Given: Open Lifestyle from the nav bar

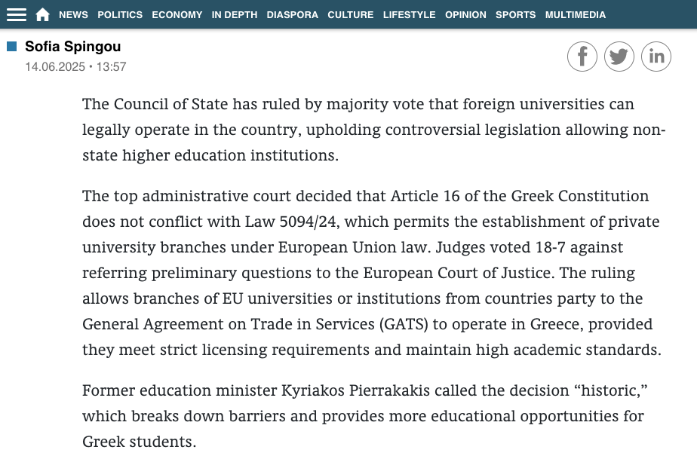Looking at the screenshot, I should coord(409,14).
